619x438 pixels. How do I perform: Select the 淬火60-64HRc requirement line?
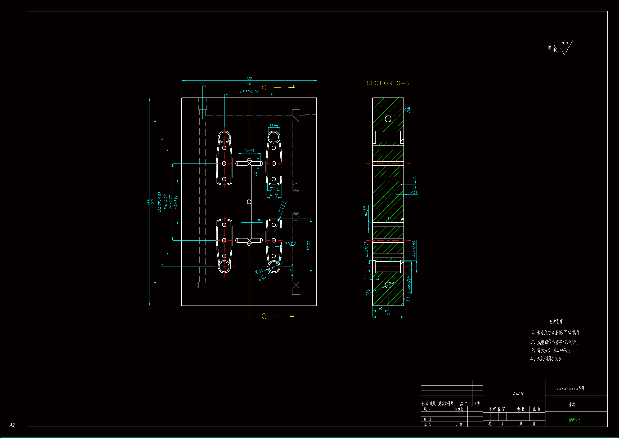(x=550, y=351)
